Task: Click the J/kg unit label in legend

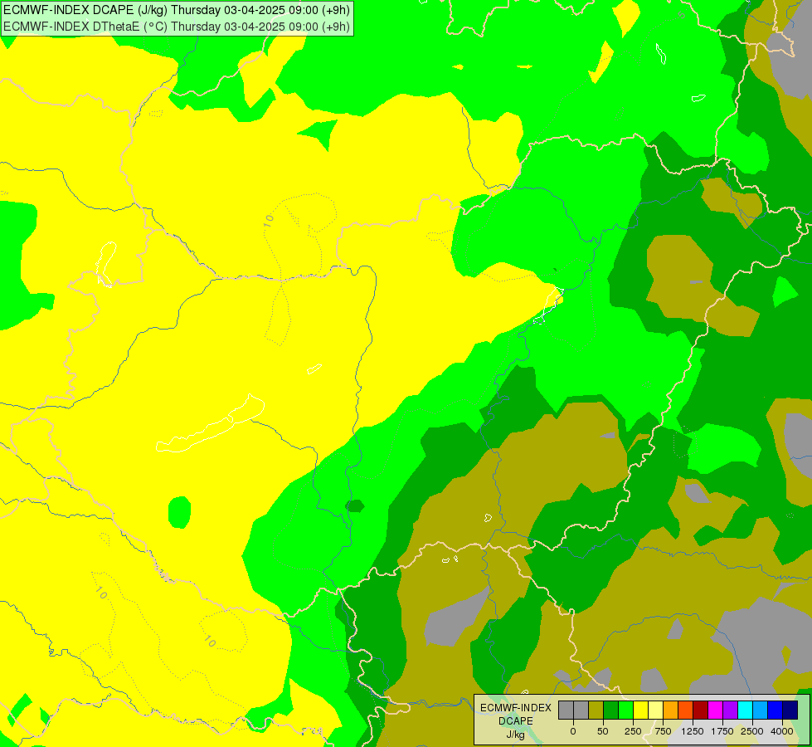Action: pos(516,735)
